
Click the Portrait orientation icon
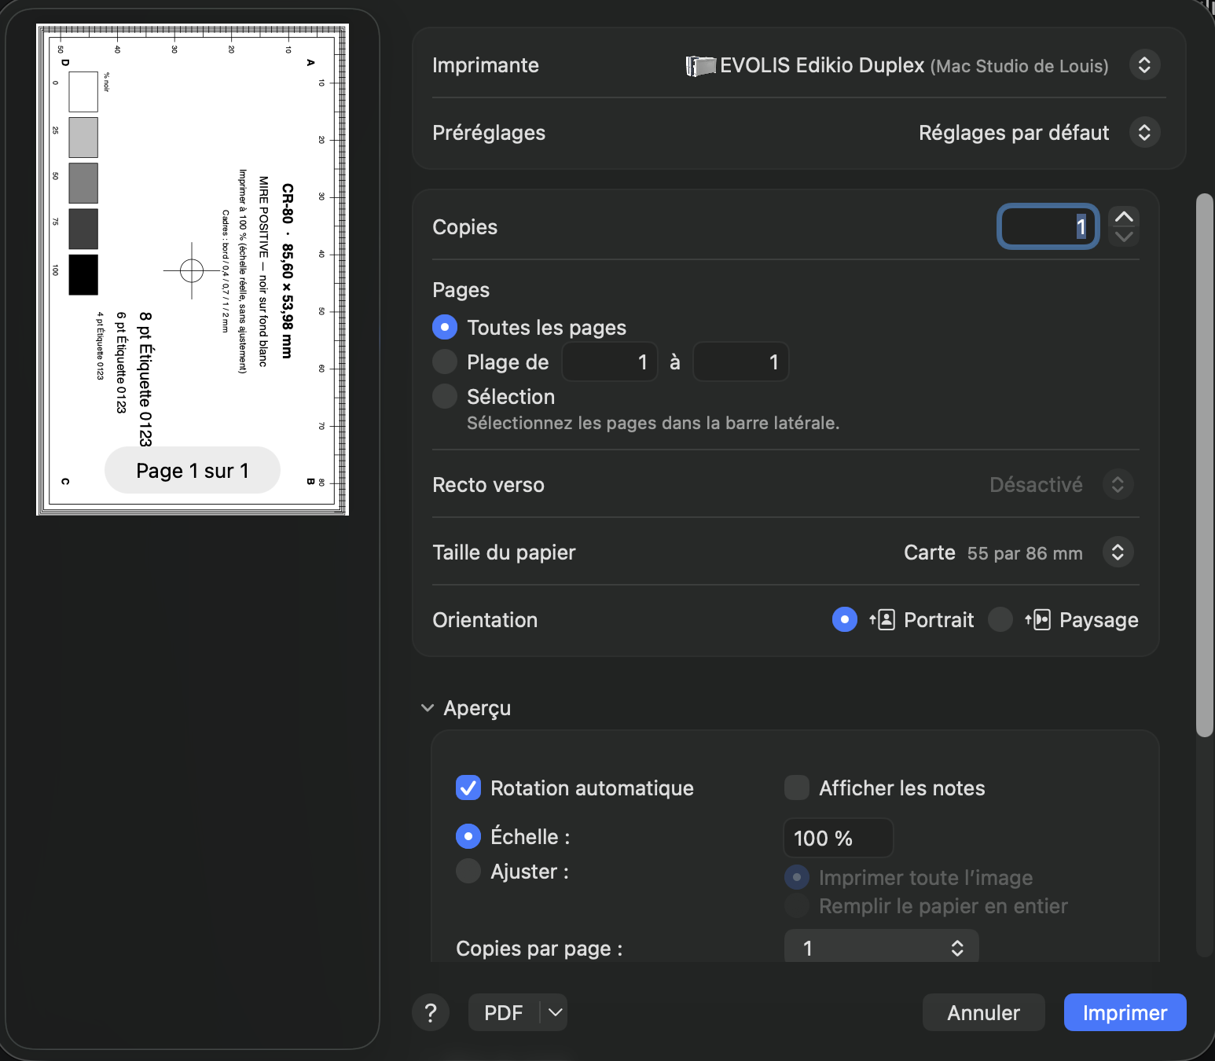[883, 620]
